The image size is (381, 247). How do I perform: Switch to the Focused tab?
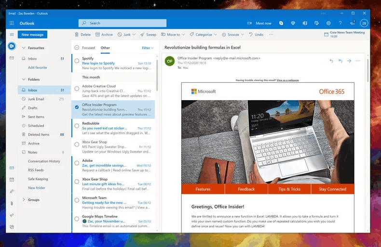(88, 48)
